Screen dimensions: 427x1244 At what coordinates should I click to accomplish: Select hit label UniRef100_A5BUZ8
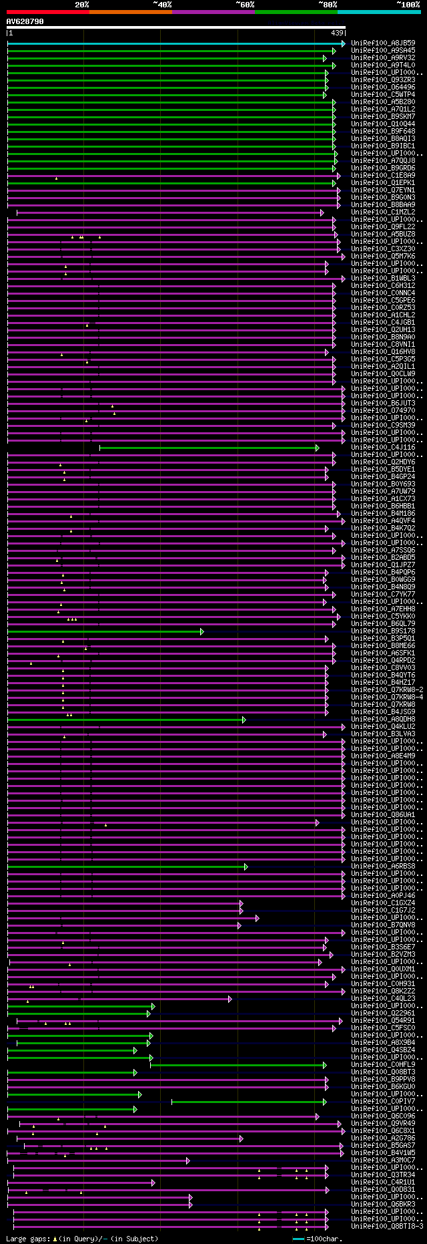click(383, 235)
